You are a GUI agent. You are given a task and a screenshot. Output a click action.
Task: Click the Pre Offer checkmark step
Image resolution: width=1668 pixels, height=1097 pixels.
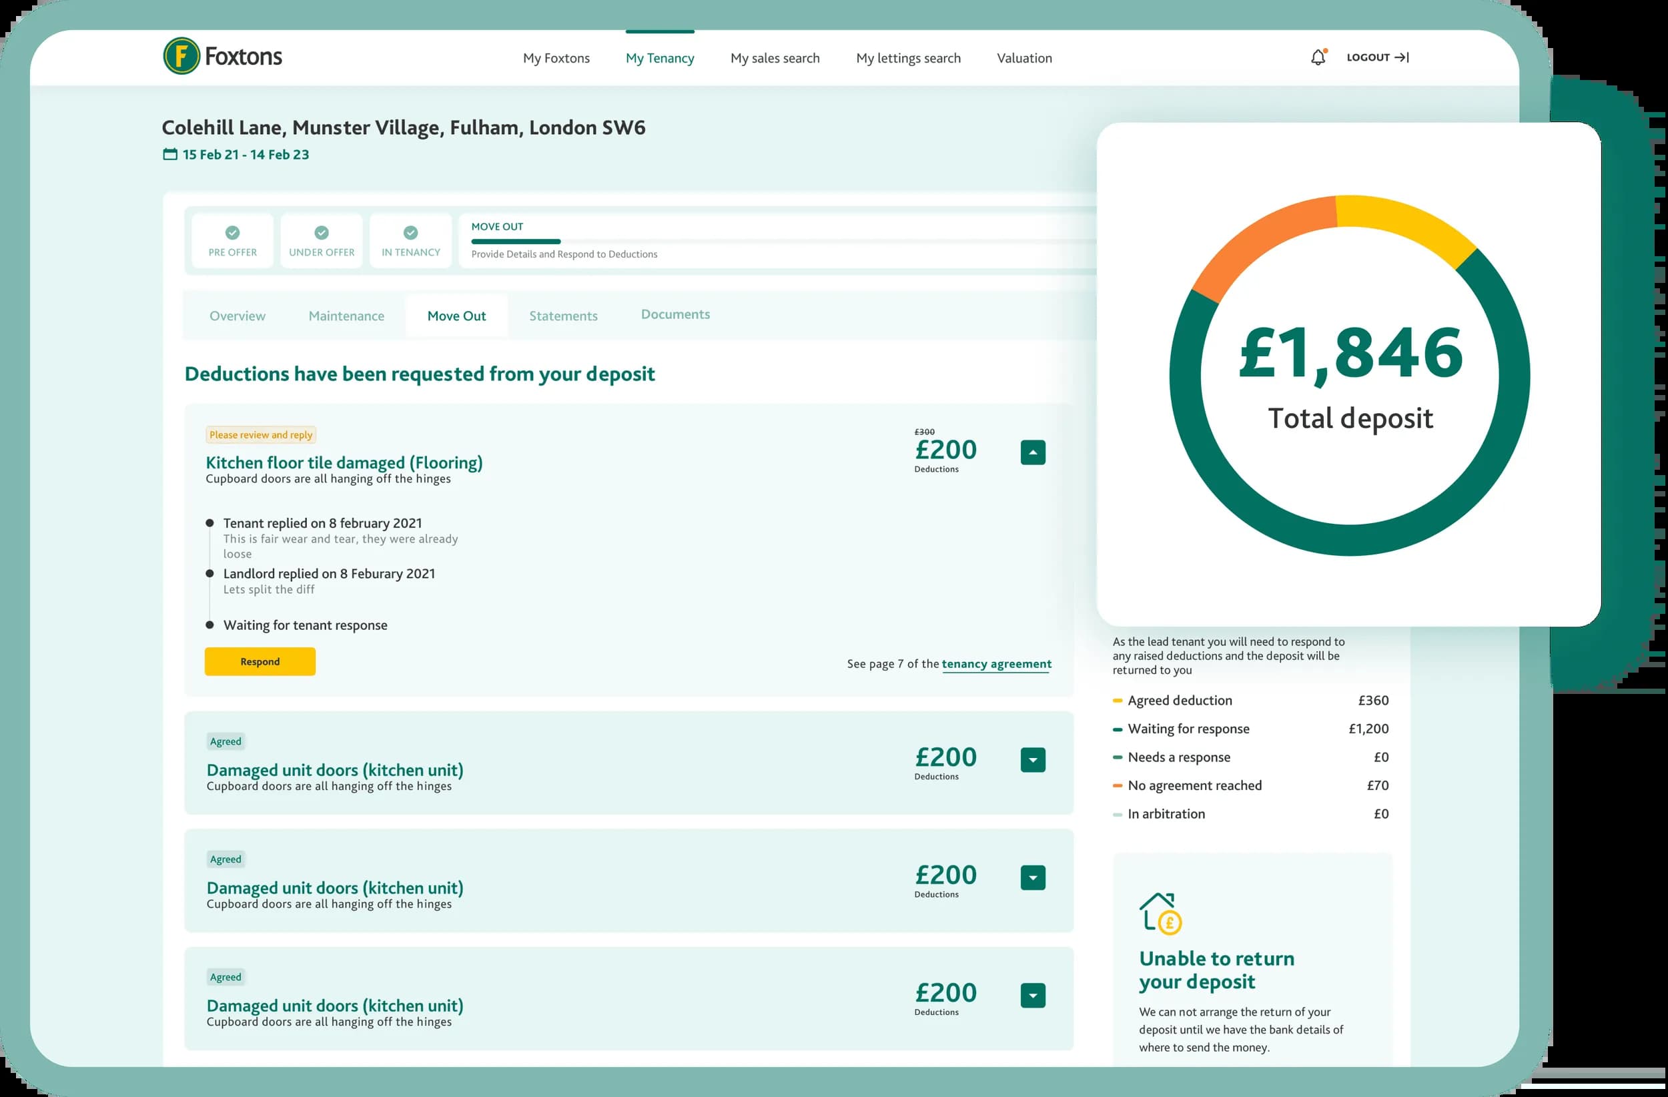pos(232,233)
